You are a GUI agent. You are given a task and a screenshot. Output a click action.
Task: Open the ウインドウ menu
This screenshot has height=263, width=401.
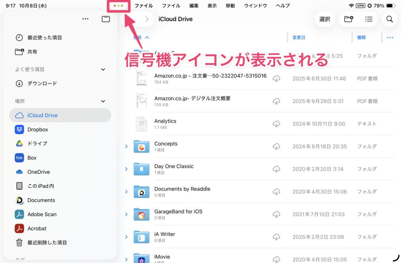tap(255, 6)
